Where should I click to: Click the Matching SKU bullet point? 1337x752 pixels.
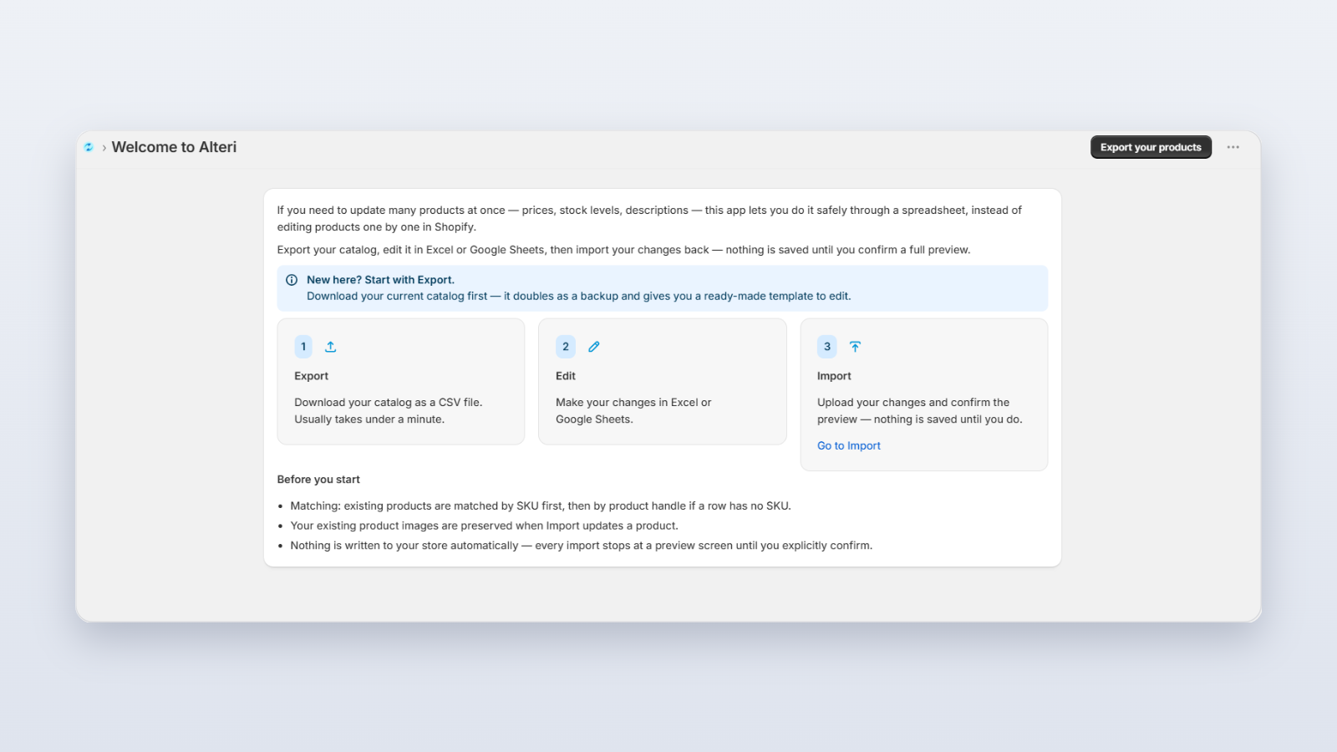click(x=541, y=506)
